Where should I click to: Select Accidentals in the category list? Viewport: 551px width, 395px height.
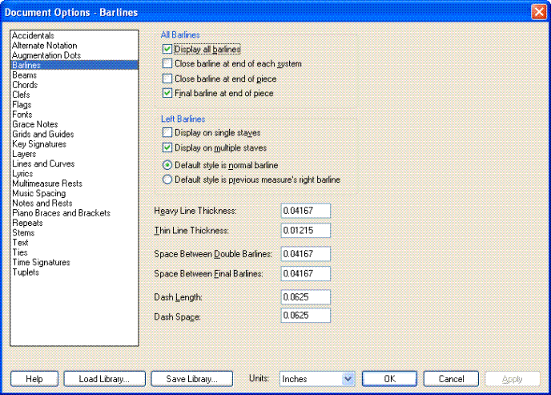(33, 36)
